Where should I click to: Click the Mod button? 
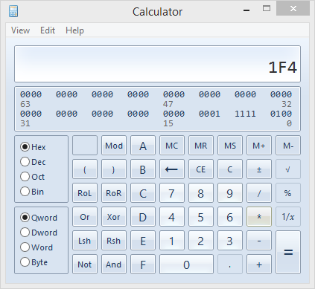click(x=114, y=146)
